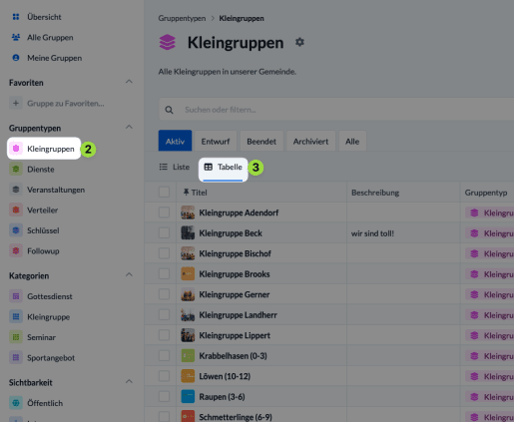Switch to the Tabelle view
Screen dimensions: 514x422
pyautogui.click(x=223, y=167)
